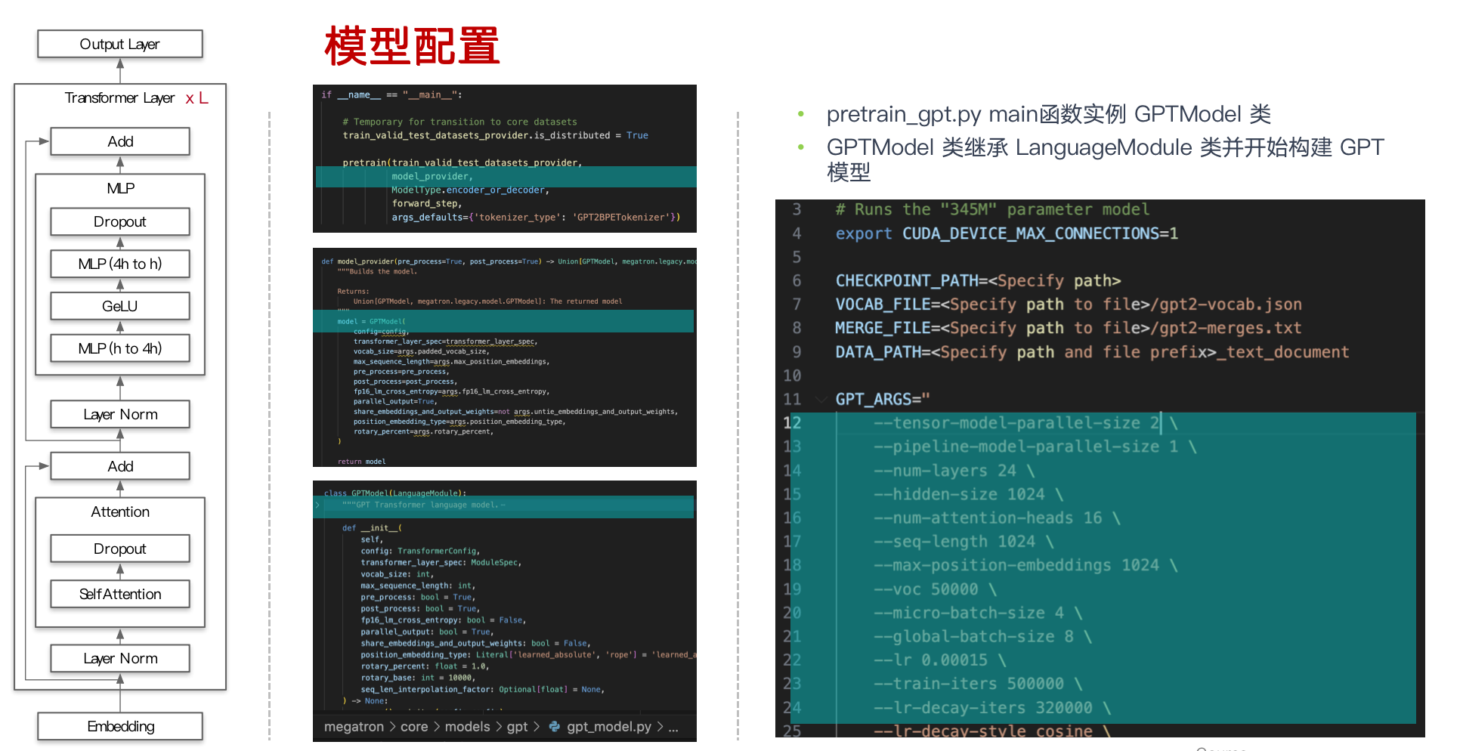Select the MLP (4h to h) box
The height and width of the screenshot is (751, 1460).
tap(120, 264)
